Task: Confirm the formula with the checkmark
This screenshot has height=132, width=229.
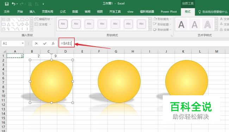Action: [45, 43]
